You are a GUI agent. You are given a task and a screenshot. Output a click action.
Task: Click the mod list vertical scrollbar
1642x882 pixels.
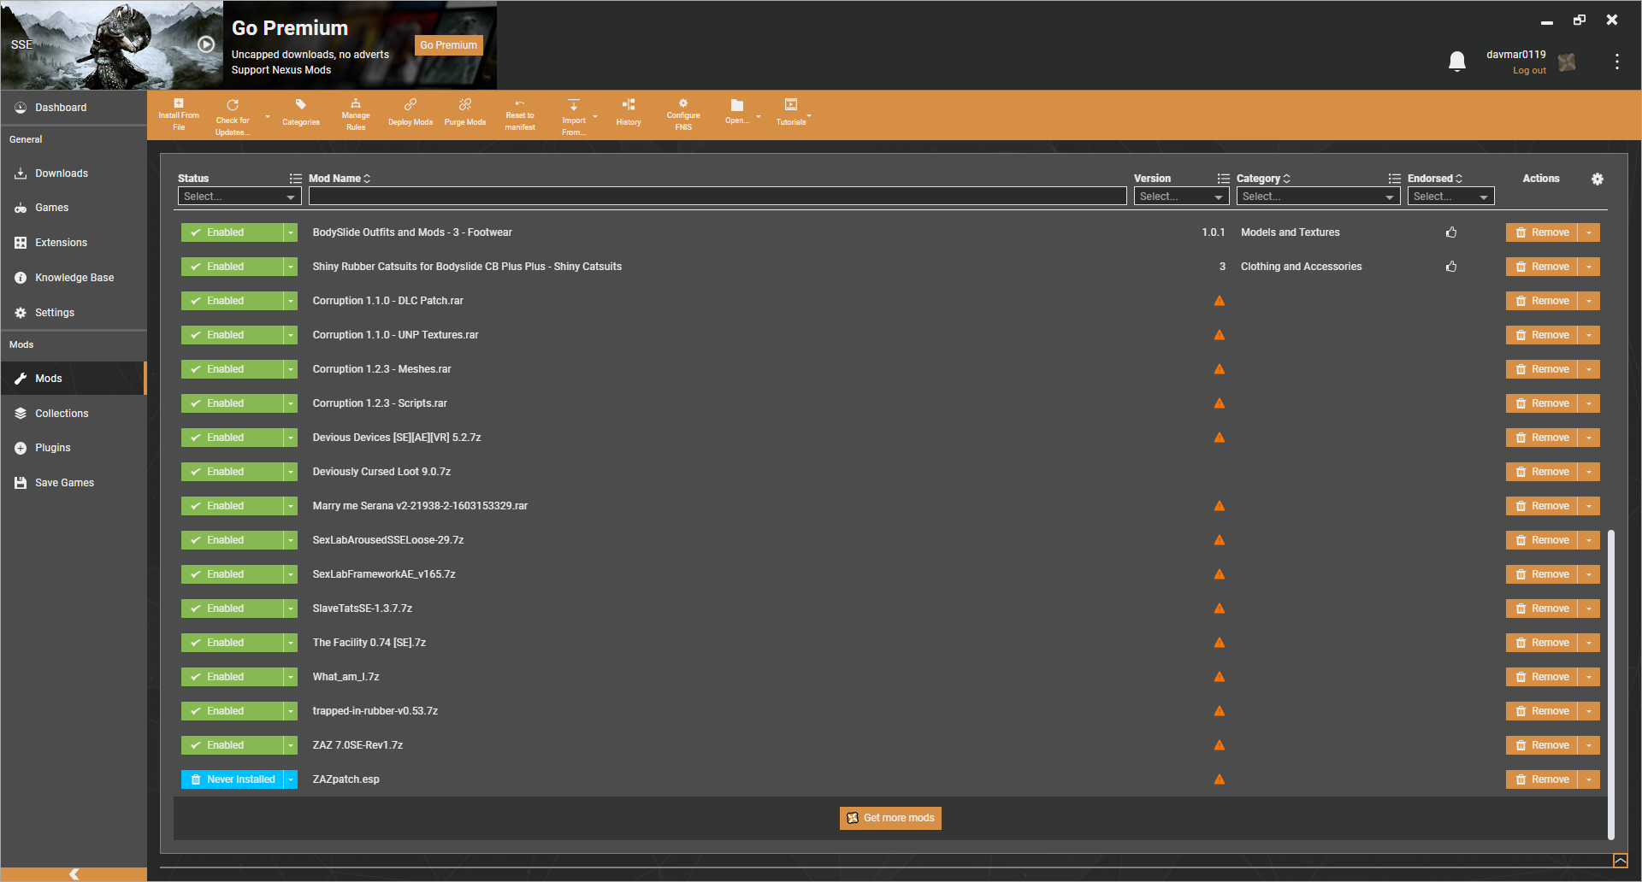click(x=1611, y=684)
